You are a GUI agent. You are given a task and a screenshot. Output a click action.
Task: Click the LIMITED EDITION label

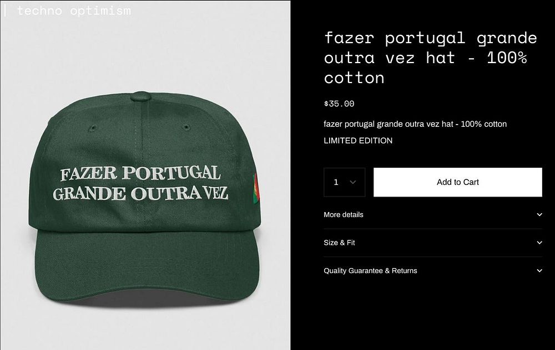click(358, 141)
